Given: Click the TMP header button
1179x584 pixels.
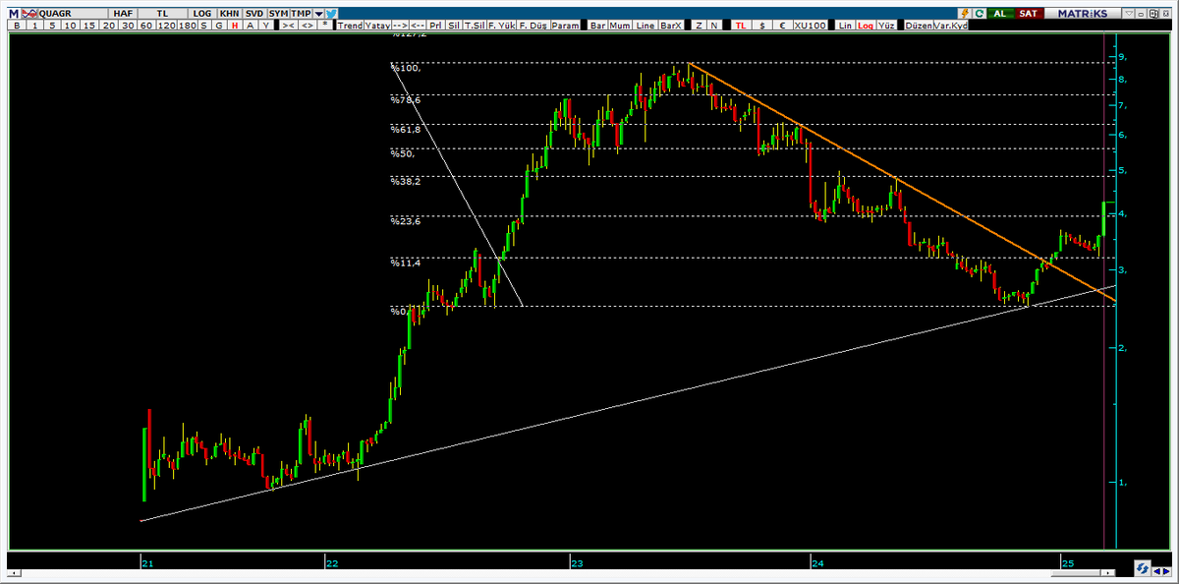Looking at the screenshot, I should (302, 14).
